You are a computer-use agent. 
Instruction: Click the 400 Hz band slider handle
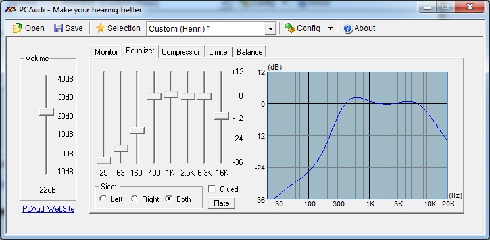(154, 96)
